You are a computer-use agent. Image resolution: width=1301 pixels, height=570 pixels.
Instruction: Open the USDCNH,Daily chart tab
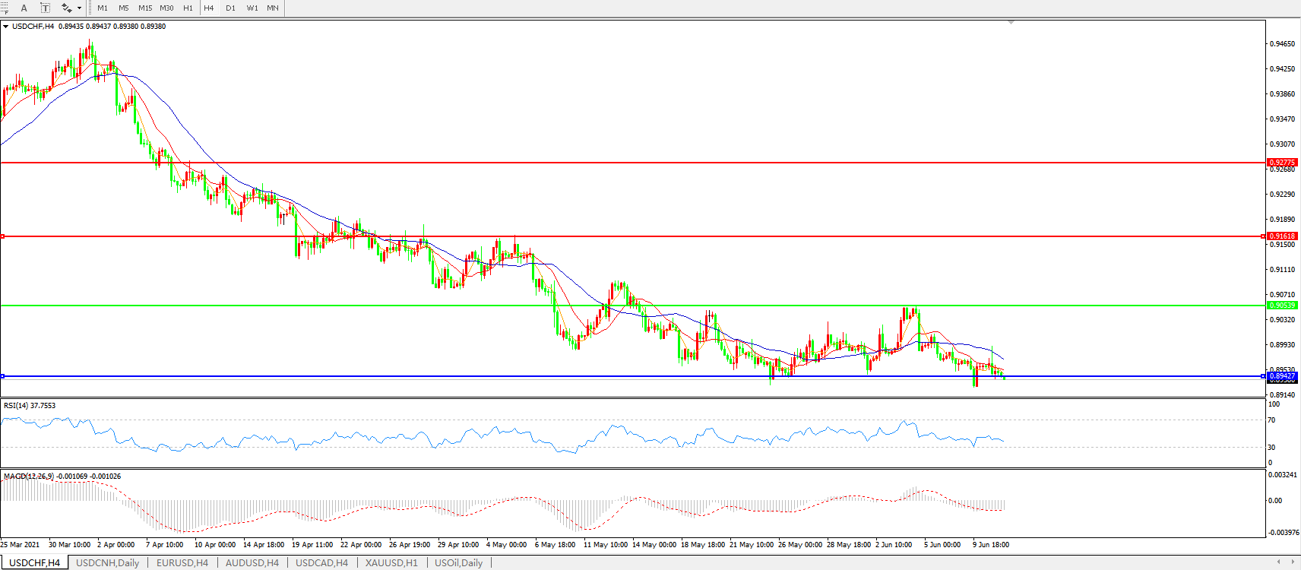(107, 563)
